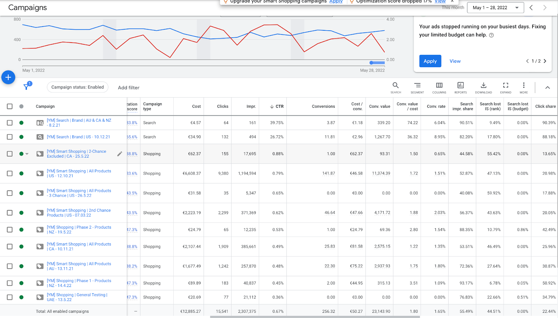Click the shopping tag icon for All Products CA 10.11.21

coord(40,247)
